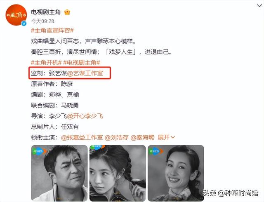Open hashtag #电视剧主角#
This screenshot has width=264, height=202.
click(82, 63)
